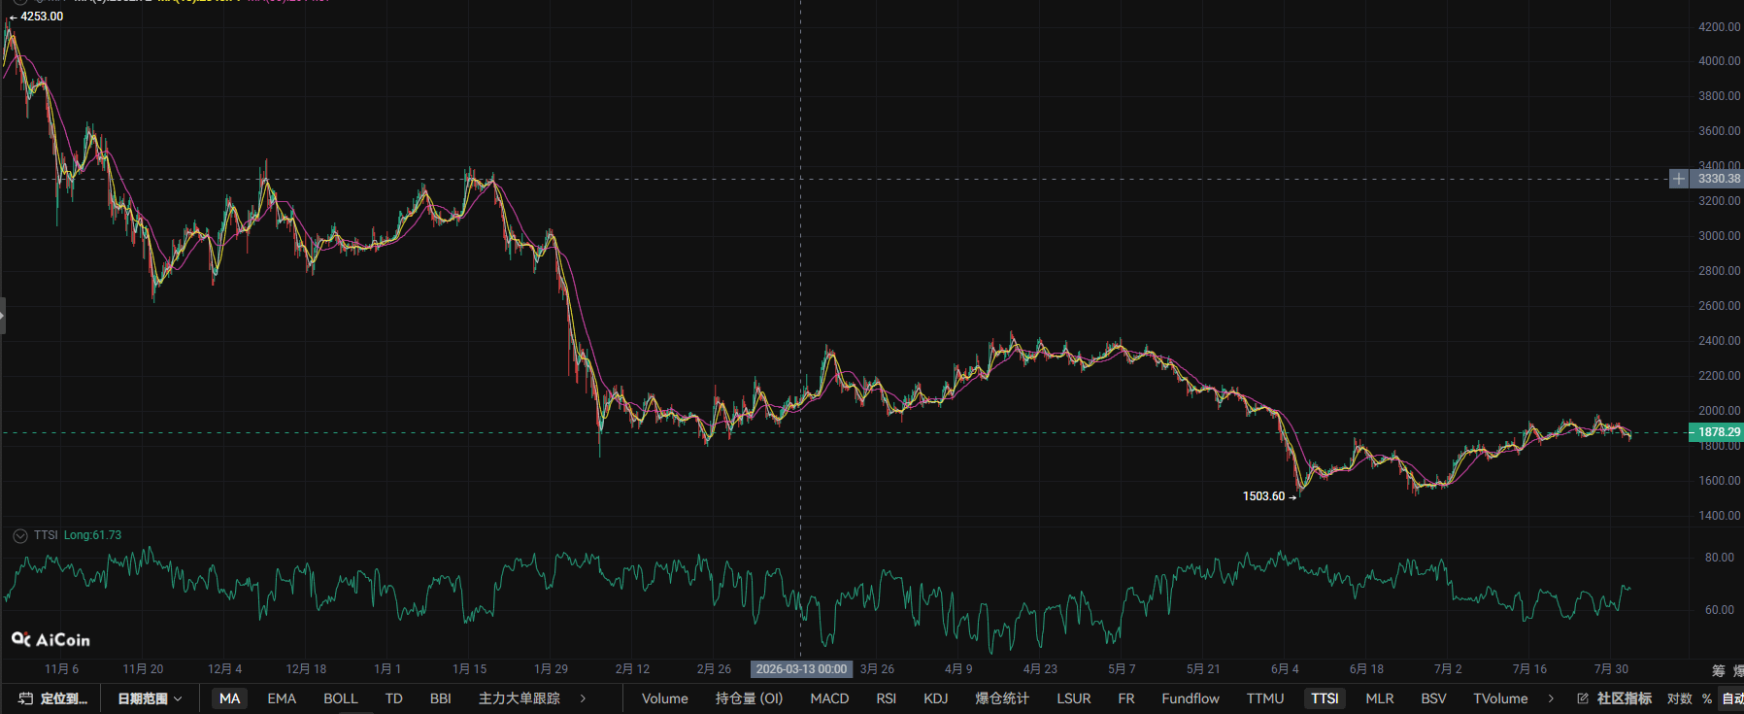This screenshot has width=1744, height=714.
Task: Select the TVolume sub-indicator
Action: (1500, 698)
